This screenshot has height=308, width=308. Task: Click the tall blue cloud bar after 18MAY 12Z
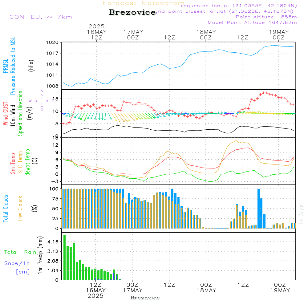point(258,209)
